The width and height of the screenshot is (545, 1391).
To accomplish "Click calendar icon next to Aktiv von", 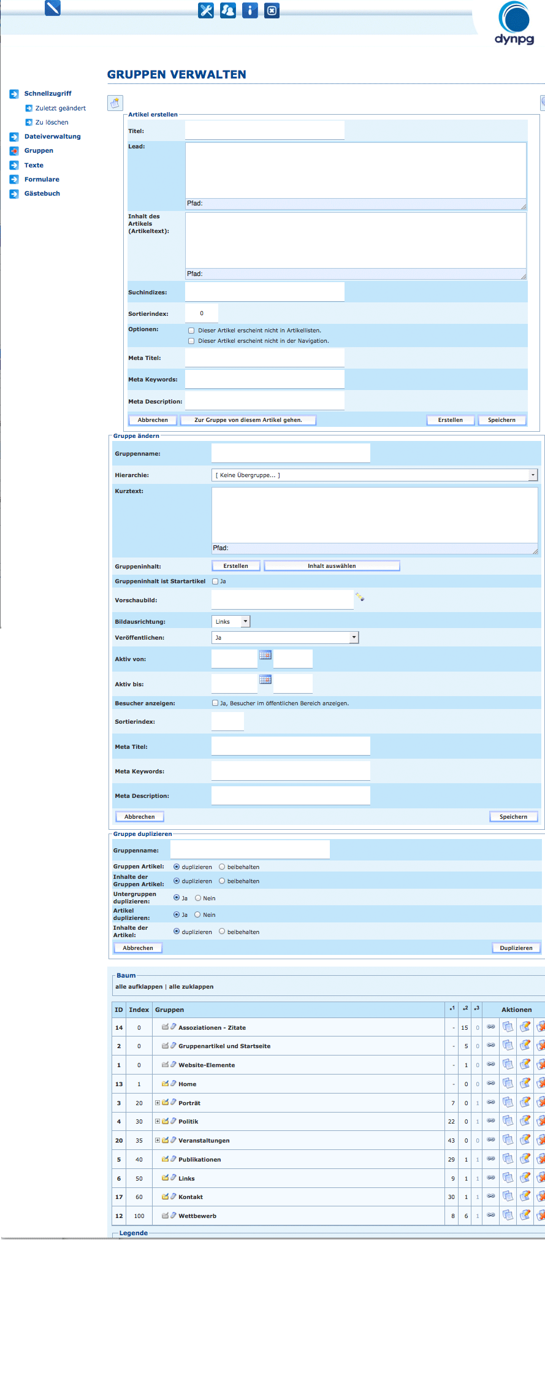I will [265, 655].
